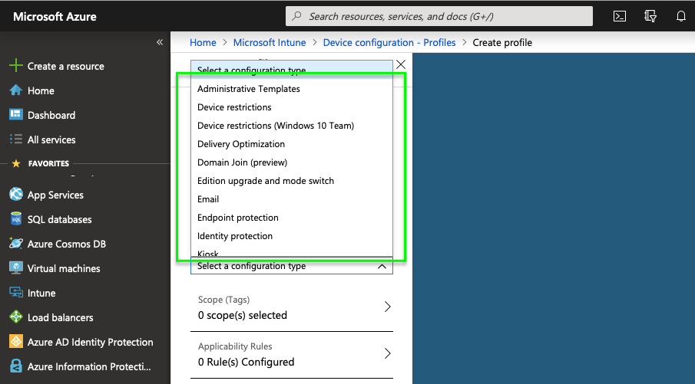The width and height of the screenshot is (695, 384).
Task: Open All services in sidebar
Action: (51, 139)
